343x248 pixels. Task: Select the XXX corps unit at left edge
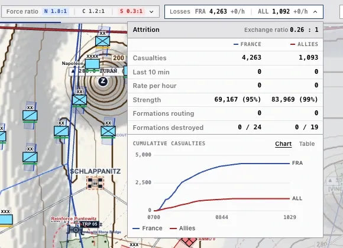(x=6, y=220)
